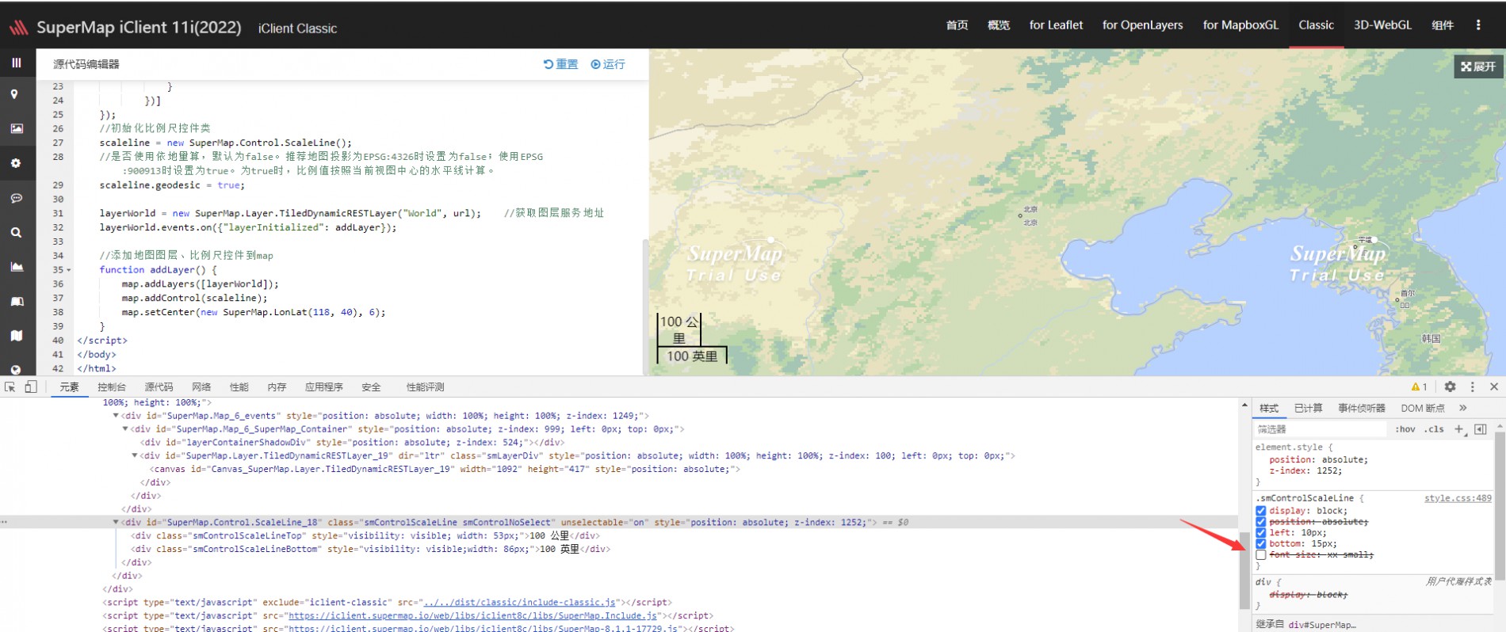Screen dimensions: 1506x632
Task: Toggle the :hov element state button
Action: (x=1405, y=429)
